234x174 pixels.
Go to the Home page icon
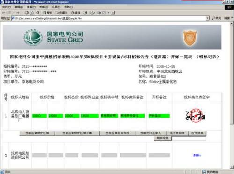tap(37, 13)
